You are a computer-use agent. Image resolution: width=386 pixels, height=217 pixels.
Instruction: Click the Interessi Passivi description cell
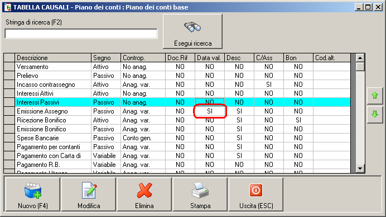[53, 102]
